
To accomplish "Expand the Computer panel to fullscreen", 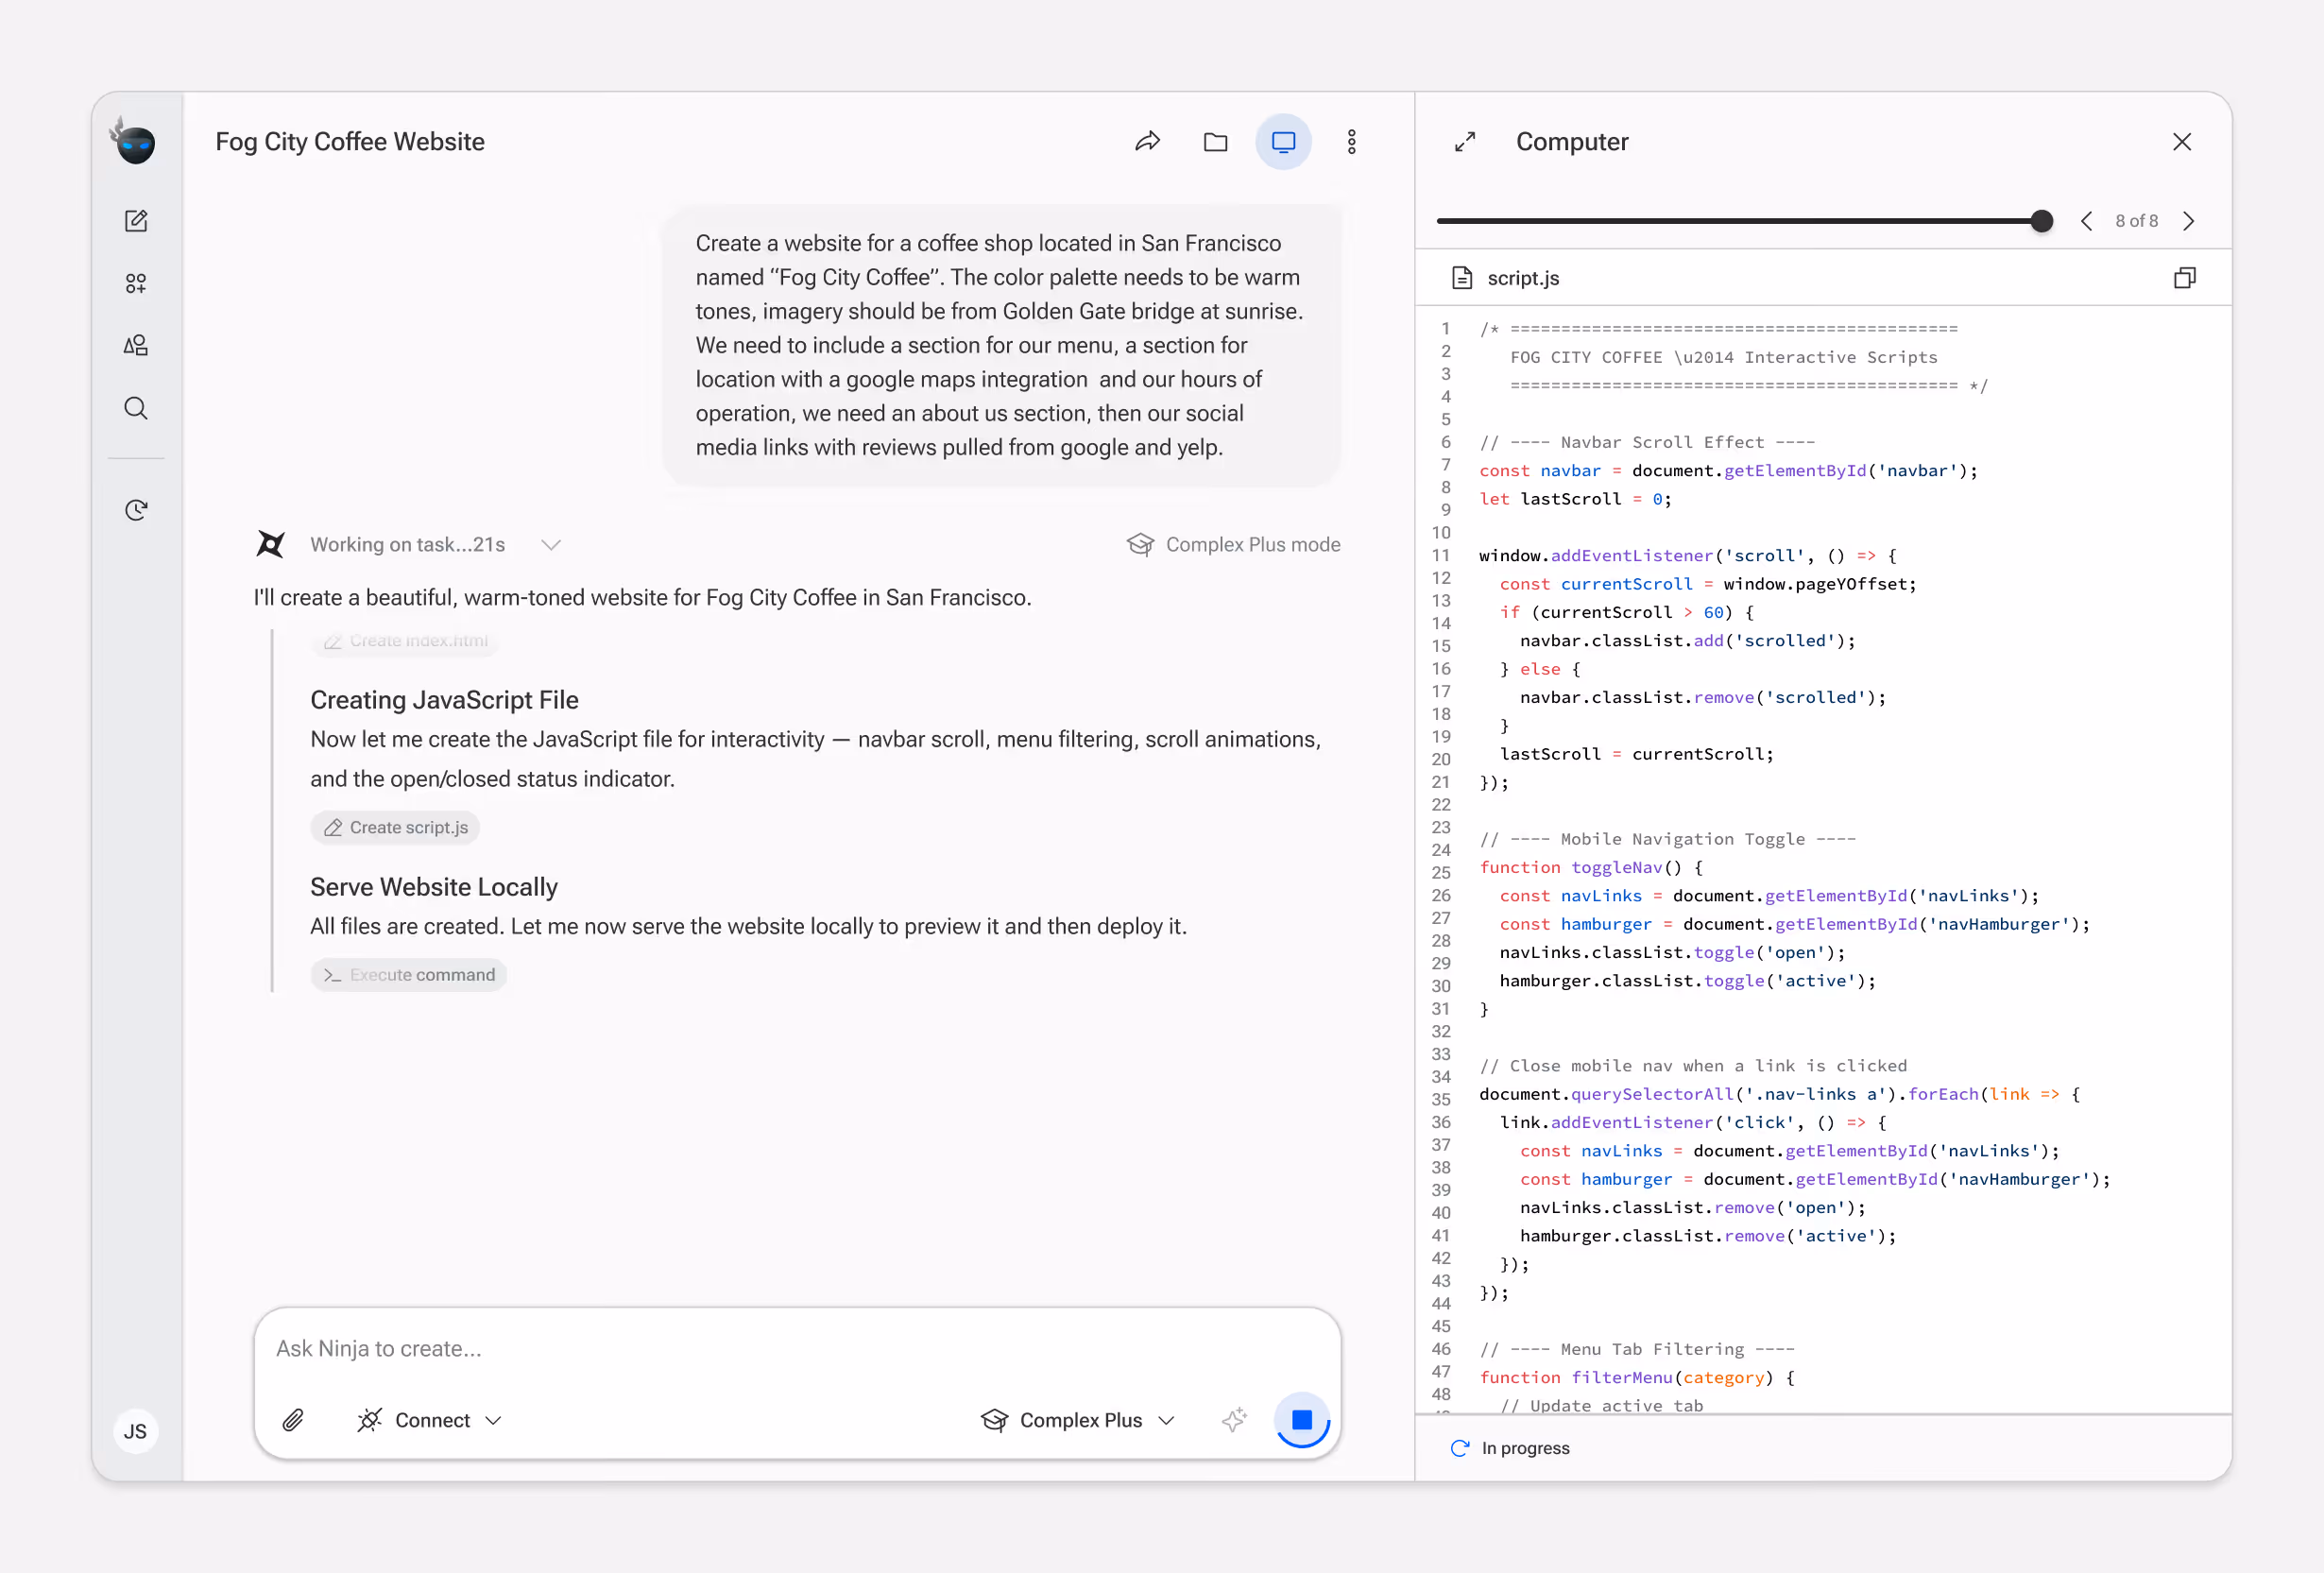I will [1465, 142].
